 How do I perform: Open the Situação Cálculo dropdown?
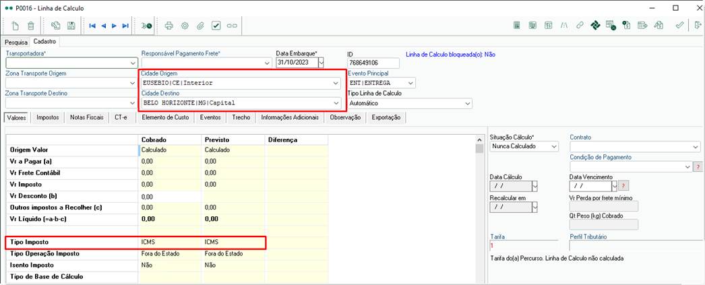pyautogui.click(x=554, y=147)
